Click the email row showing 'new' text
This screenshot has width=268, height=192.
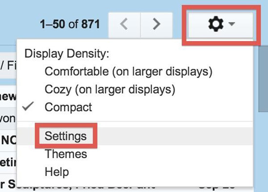8,96
